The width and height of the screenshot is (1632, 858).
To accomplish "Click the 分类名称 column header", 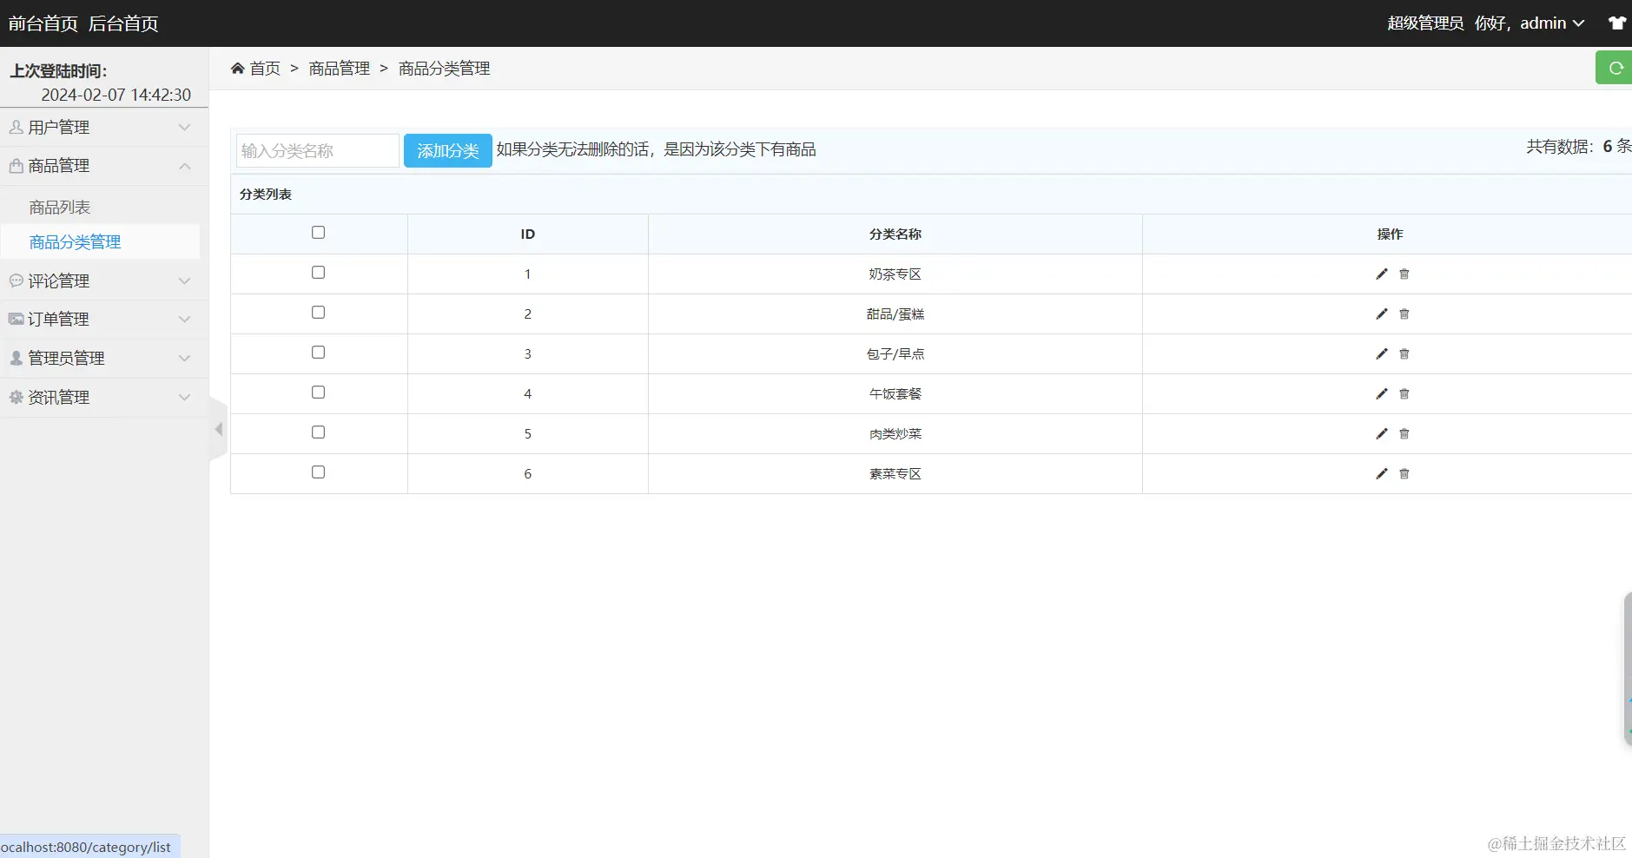I will (x=895, y=234).
